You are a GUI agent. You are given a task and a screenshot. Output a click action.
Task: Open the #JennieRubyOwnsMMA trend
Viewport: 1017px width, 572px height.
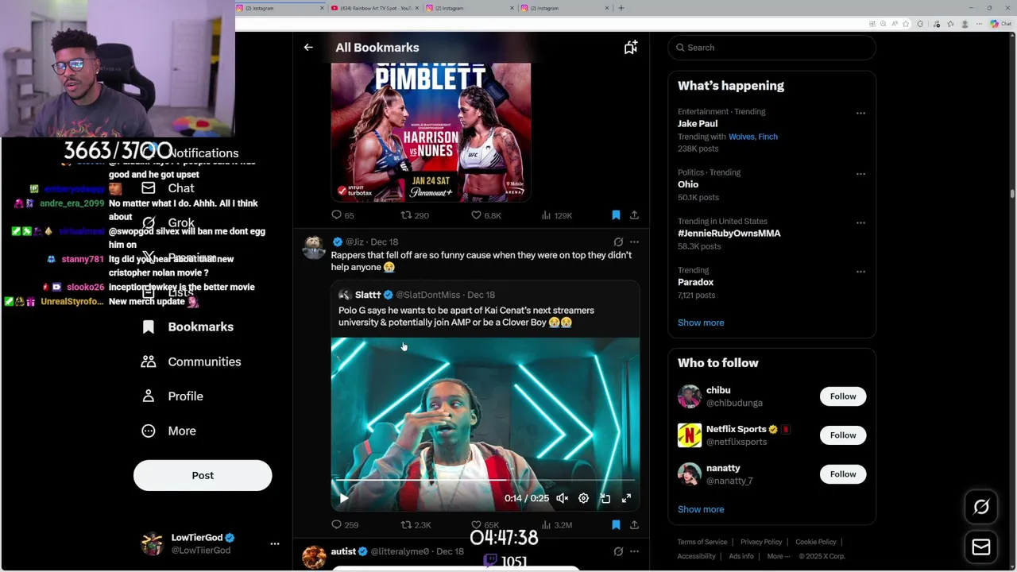tap(729, 234)
